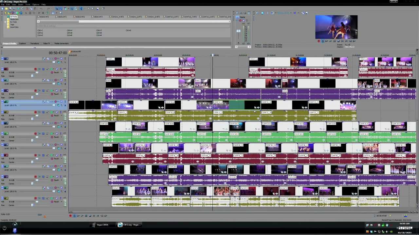Viewport: 419px width, 235px height.
Task: Click the New project icon in the toolbar
Action: pyautogui.click(x=3, y=8)
